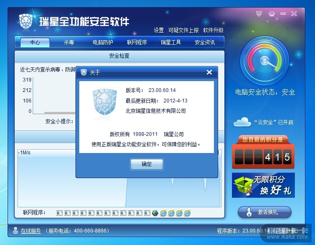Click the 版权所有 1998-2011 瑞星公司 line
The width and height of the screenshot is (315, 245).
(147, 134)
